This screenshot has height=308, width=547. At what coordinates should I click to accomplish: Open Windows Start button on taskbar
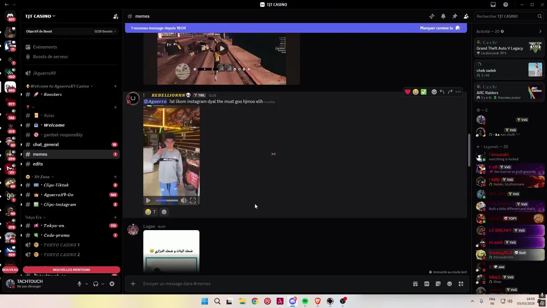205,301
